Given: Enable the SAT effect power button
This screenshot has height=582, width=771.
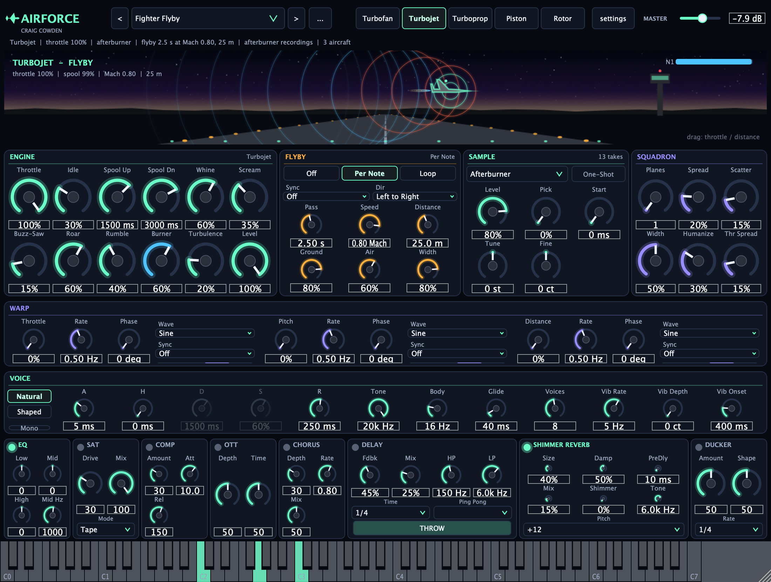Looking at the screenshot, I should point(80,447).
